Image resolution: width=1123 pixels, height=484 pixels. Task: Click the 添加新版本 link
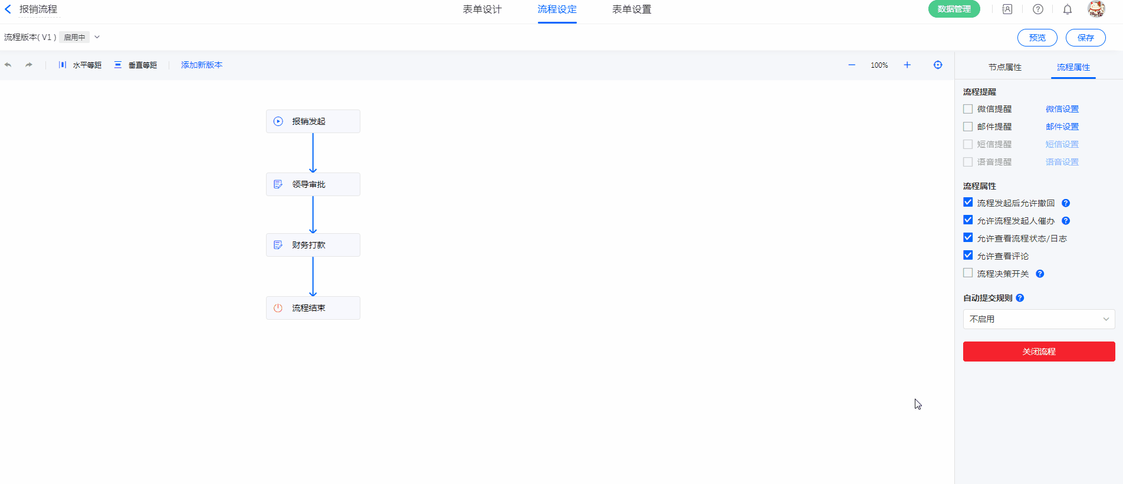202,65
